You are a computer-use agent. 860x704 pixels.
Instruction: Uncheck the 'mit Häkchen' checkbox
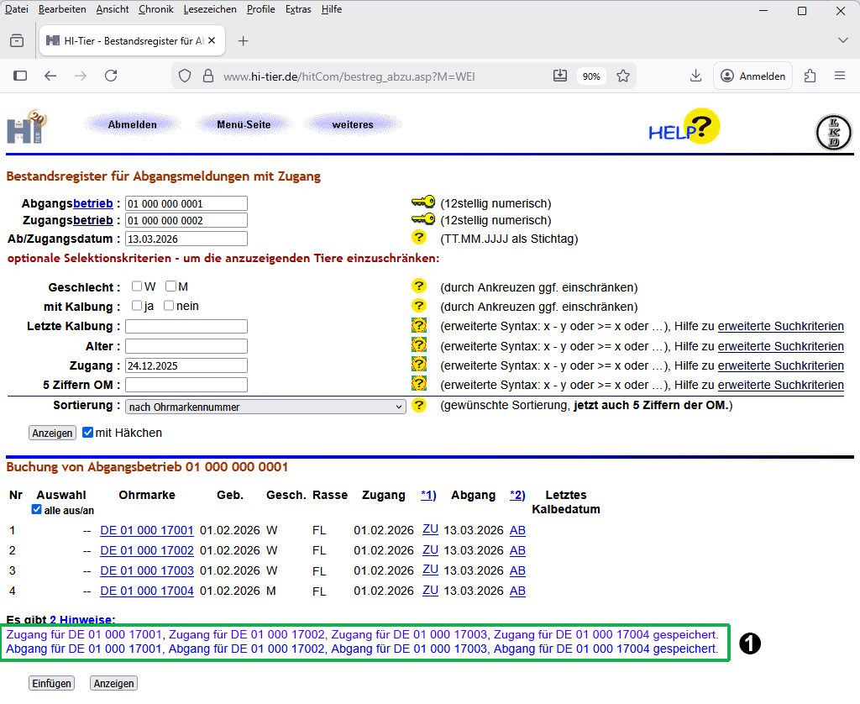(88, 433)
